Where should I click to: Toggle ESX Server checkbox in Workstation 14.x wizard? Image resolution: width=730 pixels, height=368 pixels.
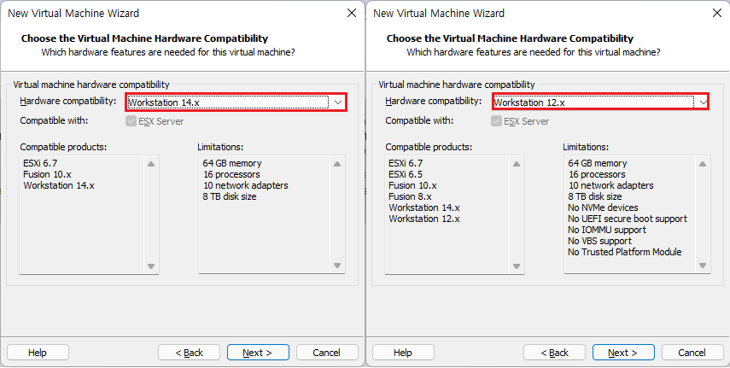[x=131, y=121]
